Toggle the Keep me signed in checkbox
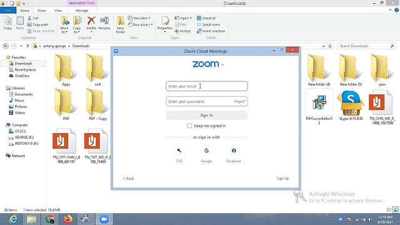Viewport: 400px width, 225px height. click(x=189, y=126)
